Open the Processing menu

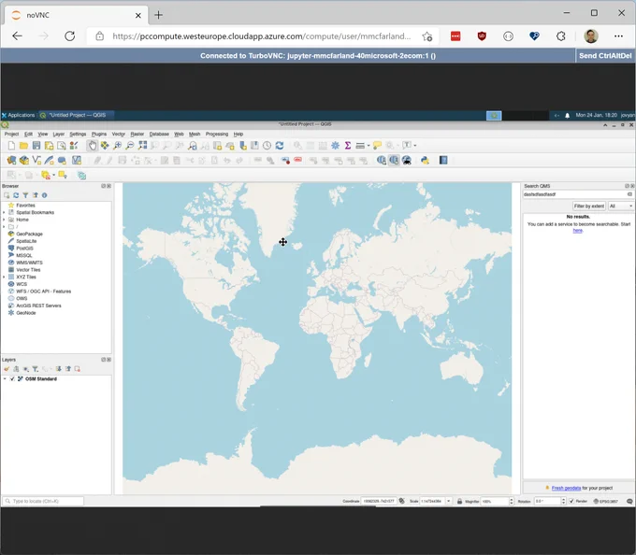[x=217, y=135]
